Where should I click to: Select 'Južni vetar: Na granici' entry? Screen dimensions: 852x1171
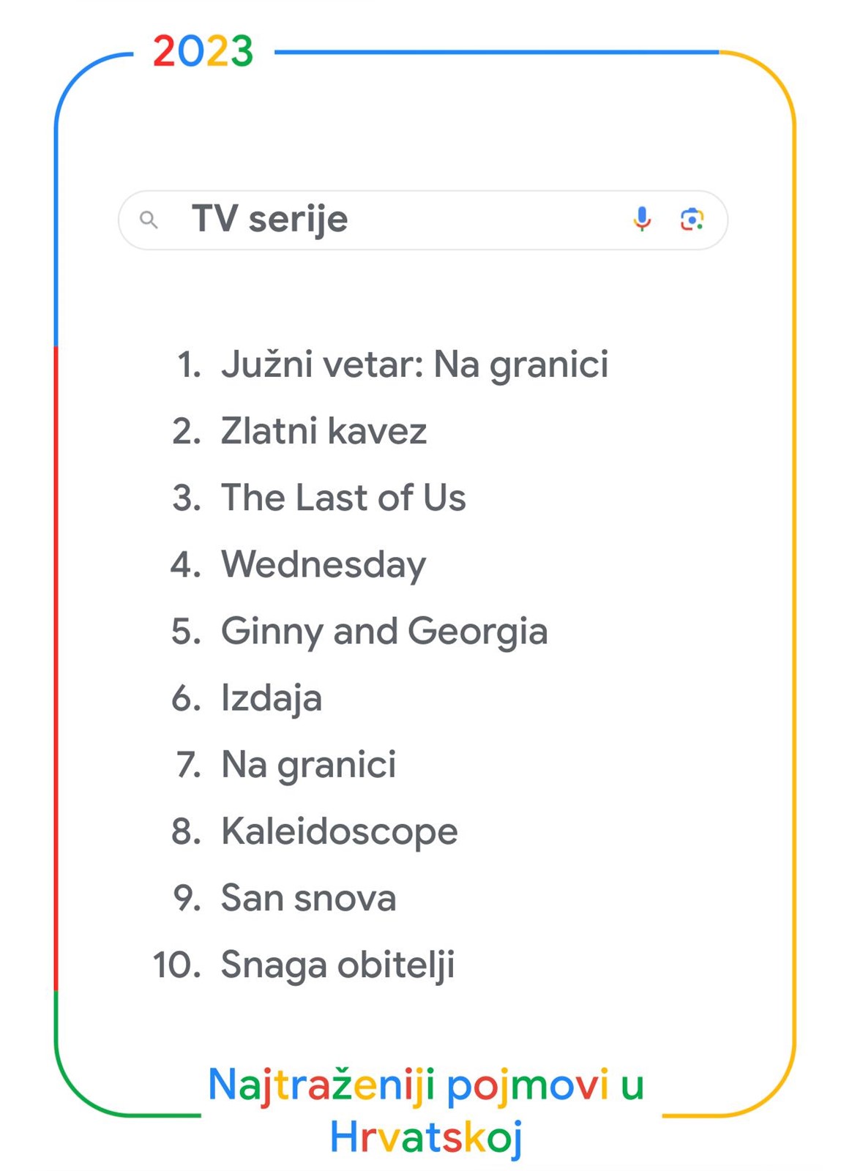(x=415, y=364)
